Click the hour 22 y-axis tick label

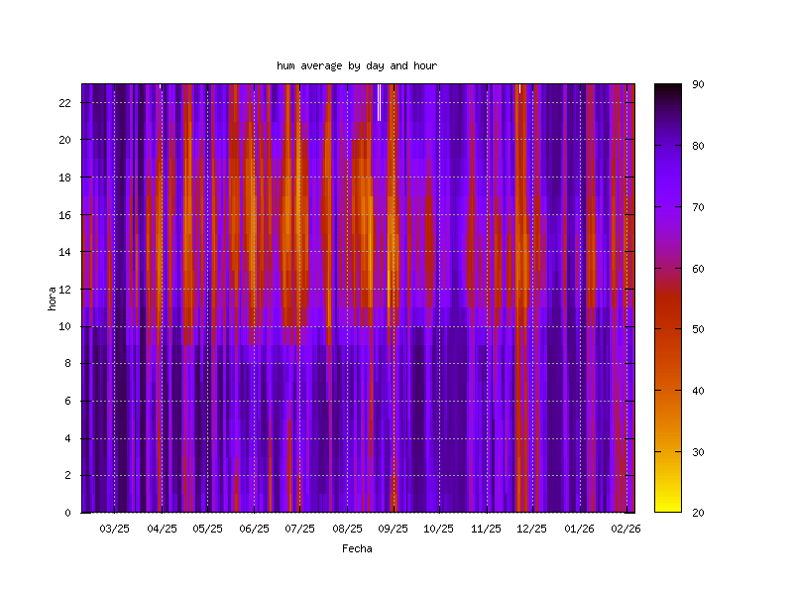point(64,102)
